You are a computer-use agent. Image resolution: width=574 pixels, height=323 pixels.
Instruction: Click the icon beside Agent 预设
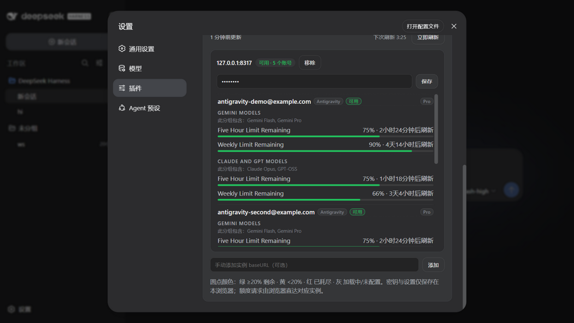click(122, 108)
